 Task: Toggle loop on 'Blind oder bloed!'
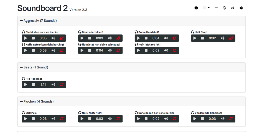coord(118,38)
